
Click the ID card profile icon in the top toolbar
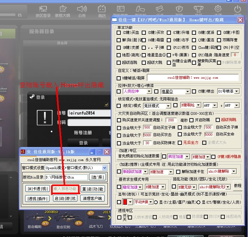121,9
